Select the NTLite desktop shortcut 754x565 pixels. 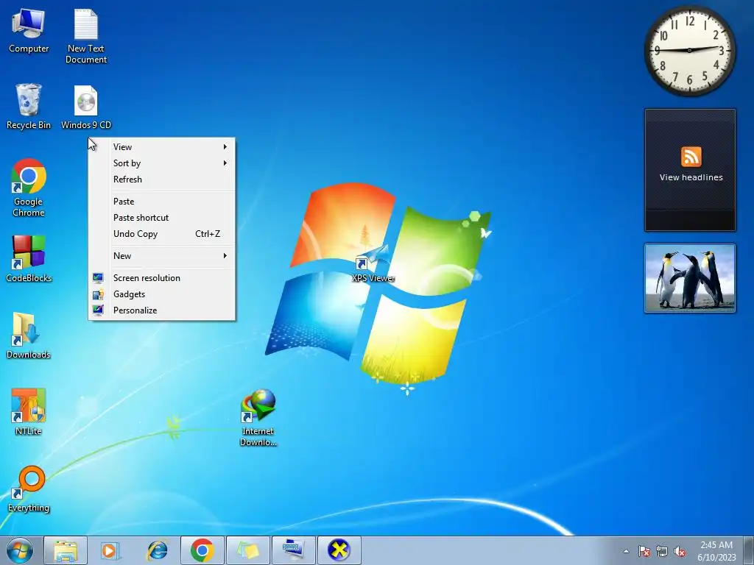coord(29,412)
